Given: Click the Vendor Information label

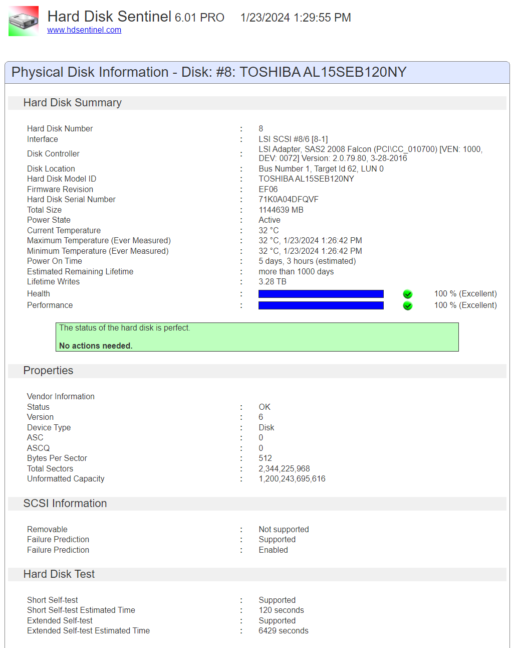Looking at the screenshot, I should tap(61, 397).
